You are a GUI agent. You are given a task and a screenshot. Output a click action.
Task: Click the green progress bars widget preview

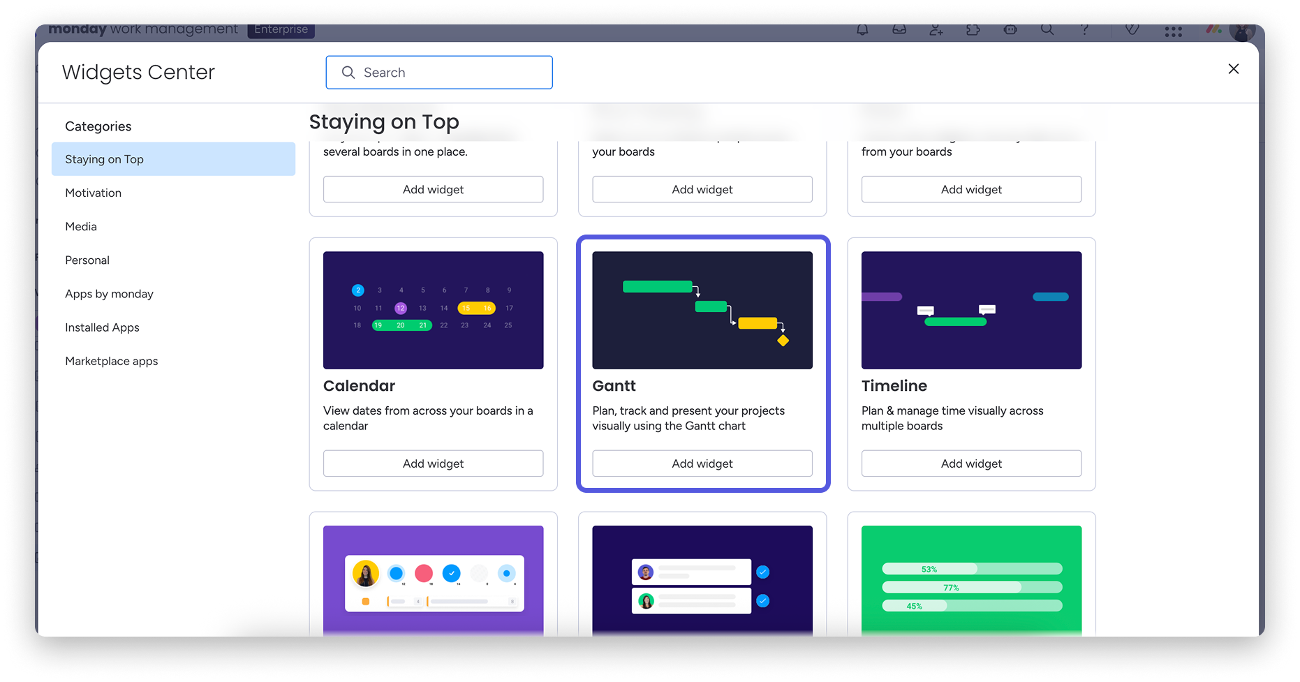click(971, 581)
